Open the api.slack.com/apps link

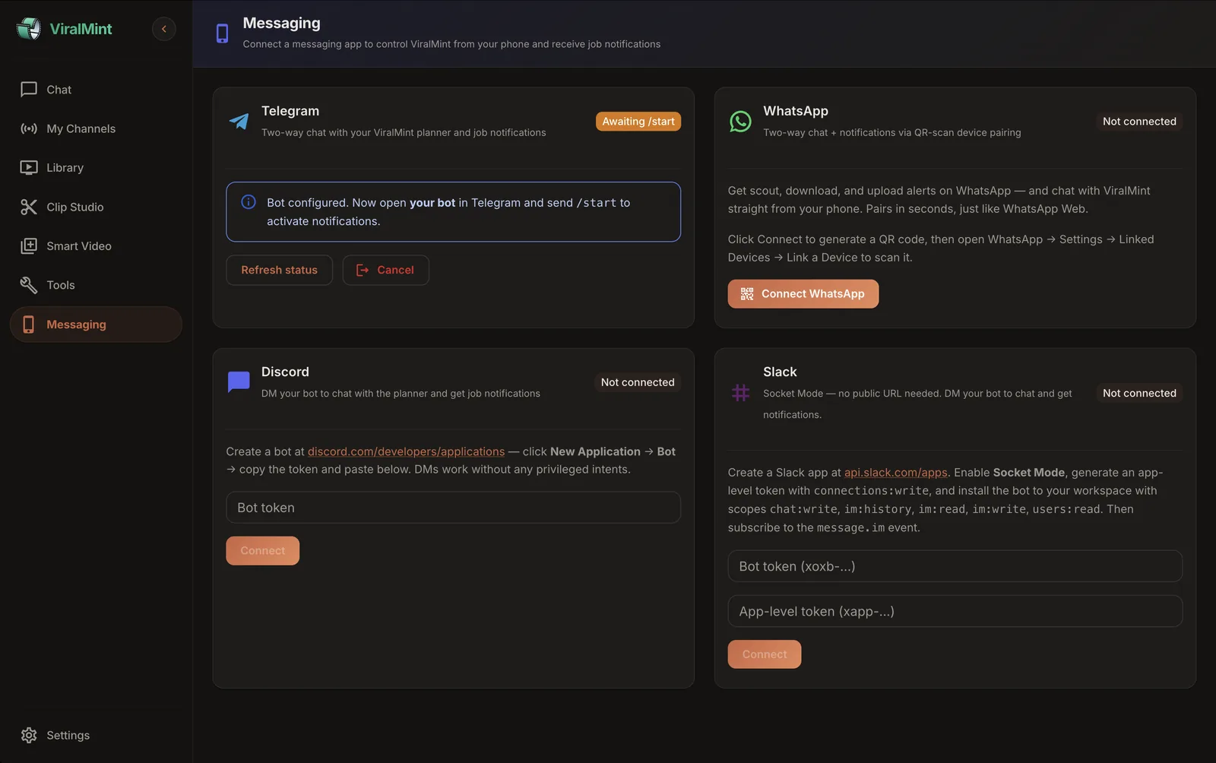pyautogui.click(x=896, y=473)
